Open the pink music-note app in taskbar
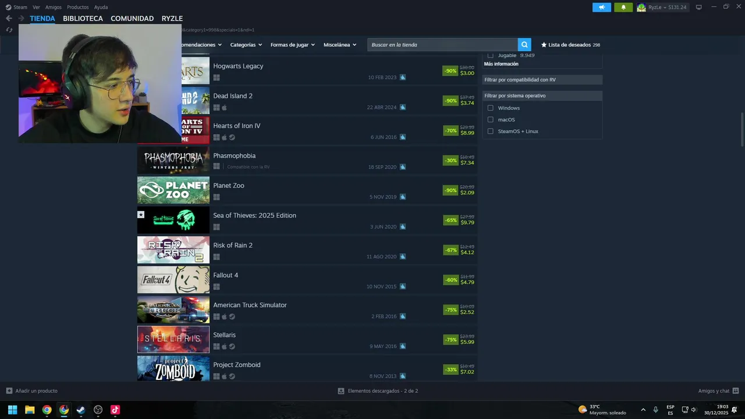 pos(115,410)
